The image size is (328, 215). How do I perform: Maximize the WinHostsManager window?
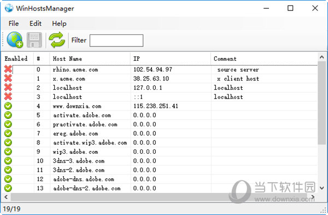click(290, 8)
